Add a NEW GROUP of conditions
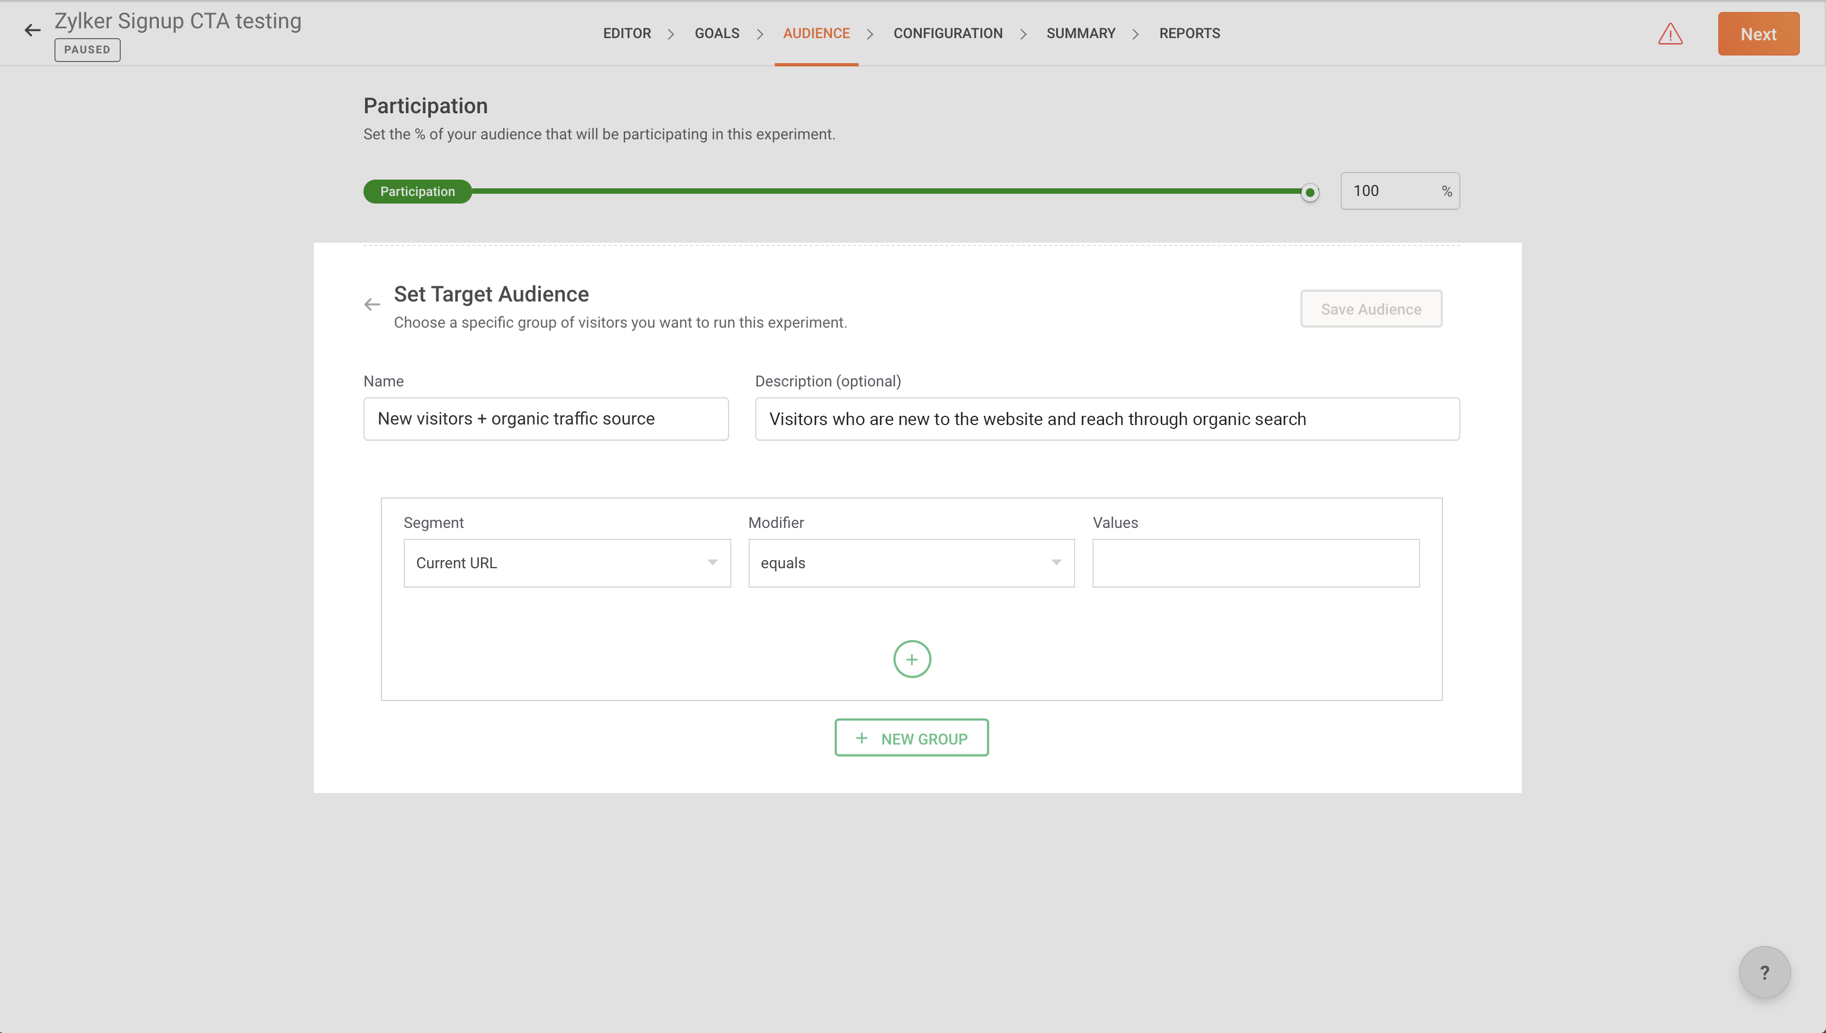 pos(911,738)
